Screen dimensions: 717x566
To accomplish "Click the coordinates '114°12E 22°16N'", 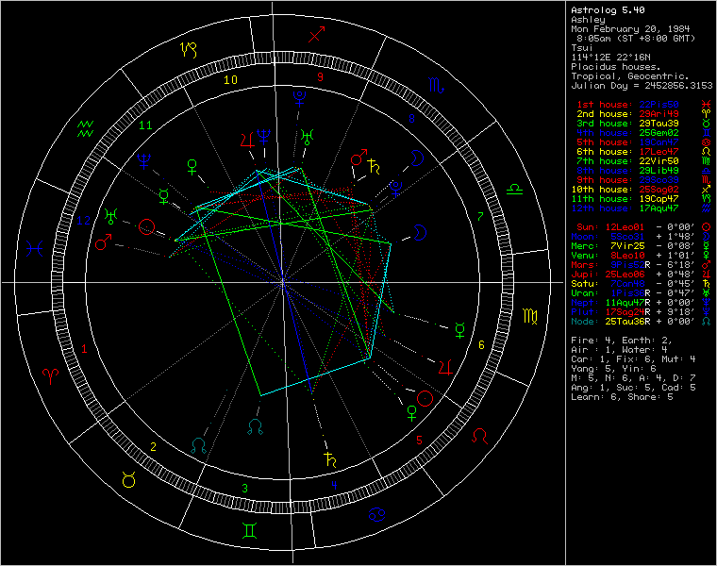I will [610, 58].
